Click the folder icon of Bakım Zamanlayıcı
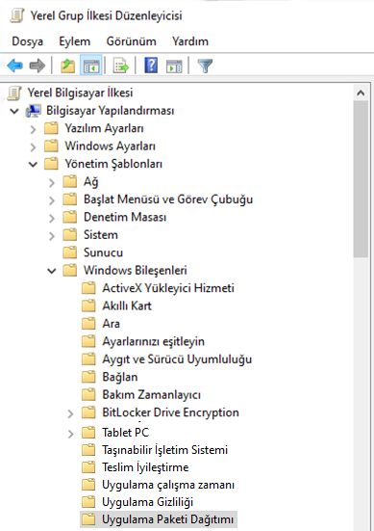 tap(88, 394)
